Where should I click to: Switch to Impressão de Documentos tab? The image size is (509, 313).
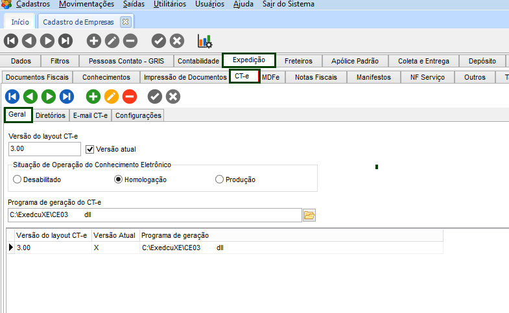185,77
